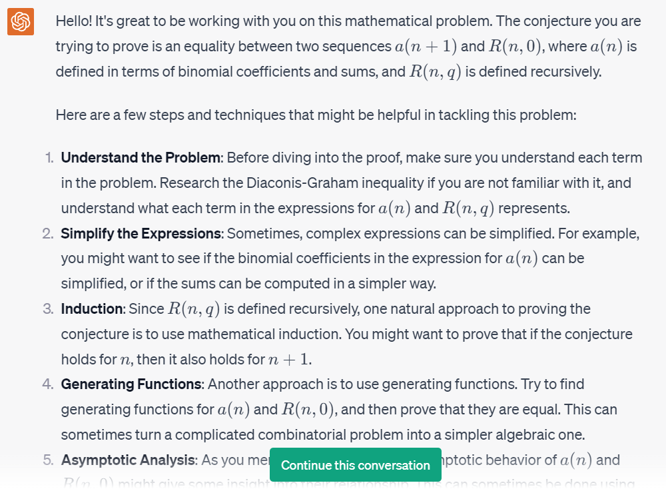Click list number 3 marker
Viewport: 666px width, 491px height.
pyautogui.click(x=48, y=308)
